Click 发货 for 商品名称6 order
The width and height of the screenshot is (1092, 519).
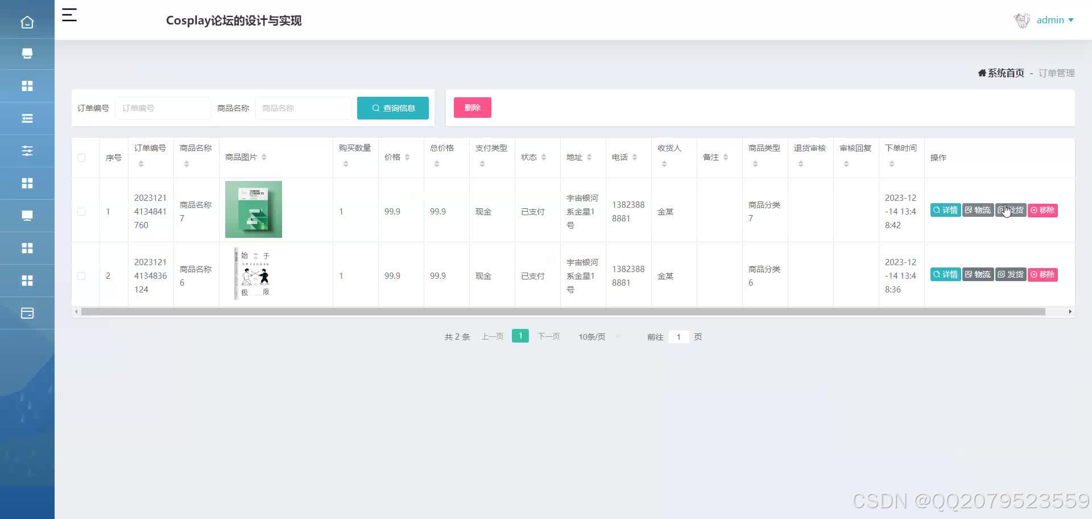(1011, 274)
